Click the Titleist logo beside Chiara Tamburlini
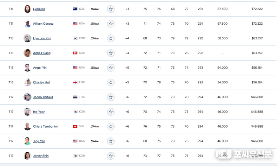This screenshot has height=166, width=278. tap(95, 126)
